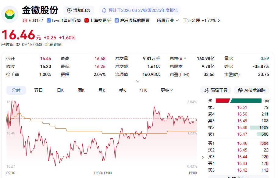The height and width of the screenshot is (178, 278).
Task: Toggle the 总市值 metric selector arrow
Action: pyautogui.click(x=185, y=59)
